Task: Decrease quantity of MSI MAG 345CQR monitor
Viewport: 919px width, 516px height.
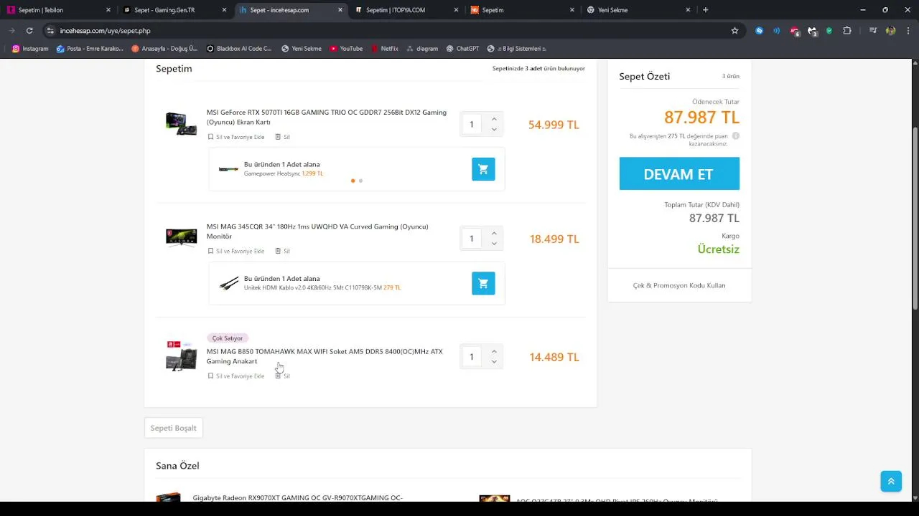Action: [x=494, y=244]
